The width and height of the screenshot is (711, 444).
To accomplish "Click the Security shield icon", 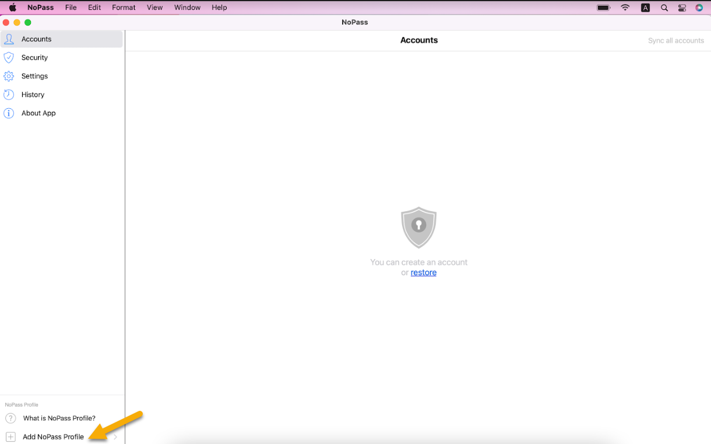I will pos(9,58).
